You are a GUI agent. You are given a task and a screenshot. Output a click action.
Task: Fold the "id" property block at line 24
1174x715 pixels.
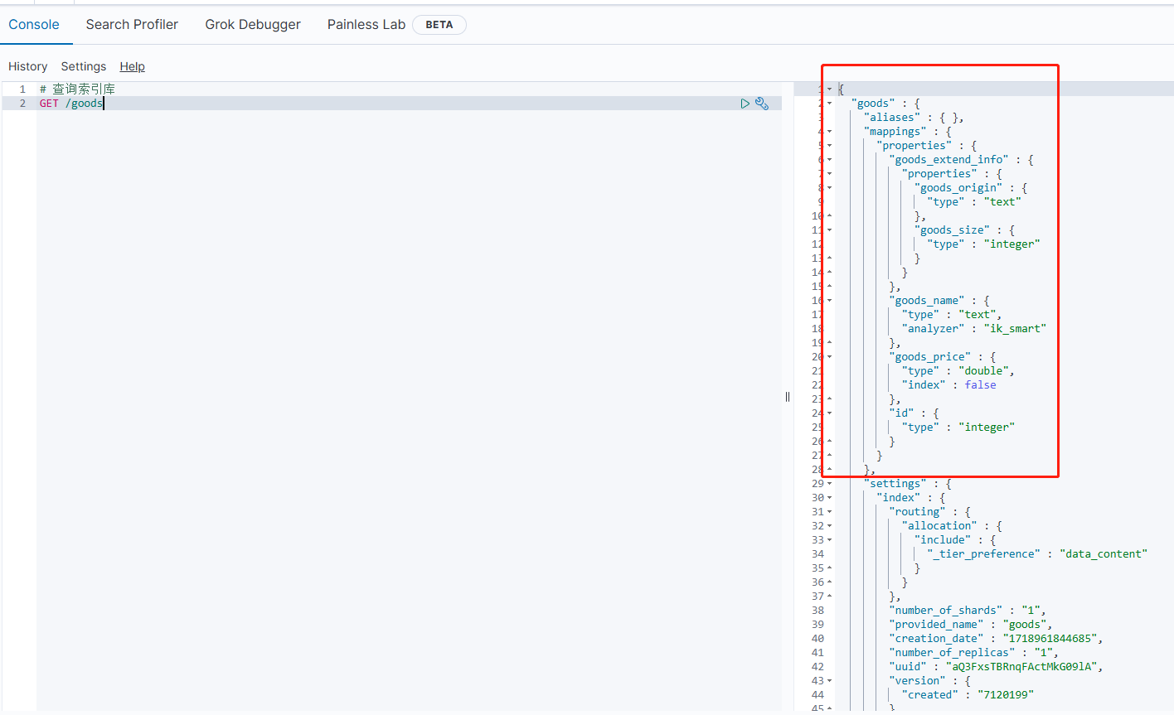[x=829, y=413]
